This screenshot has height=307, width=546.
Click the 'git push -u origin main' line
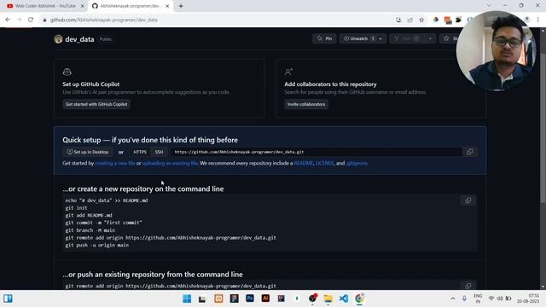click(x=96, y=245)
